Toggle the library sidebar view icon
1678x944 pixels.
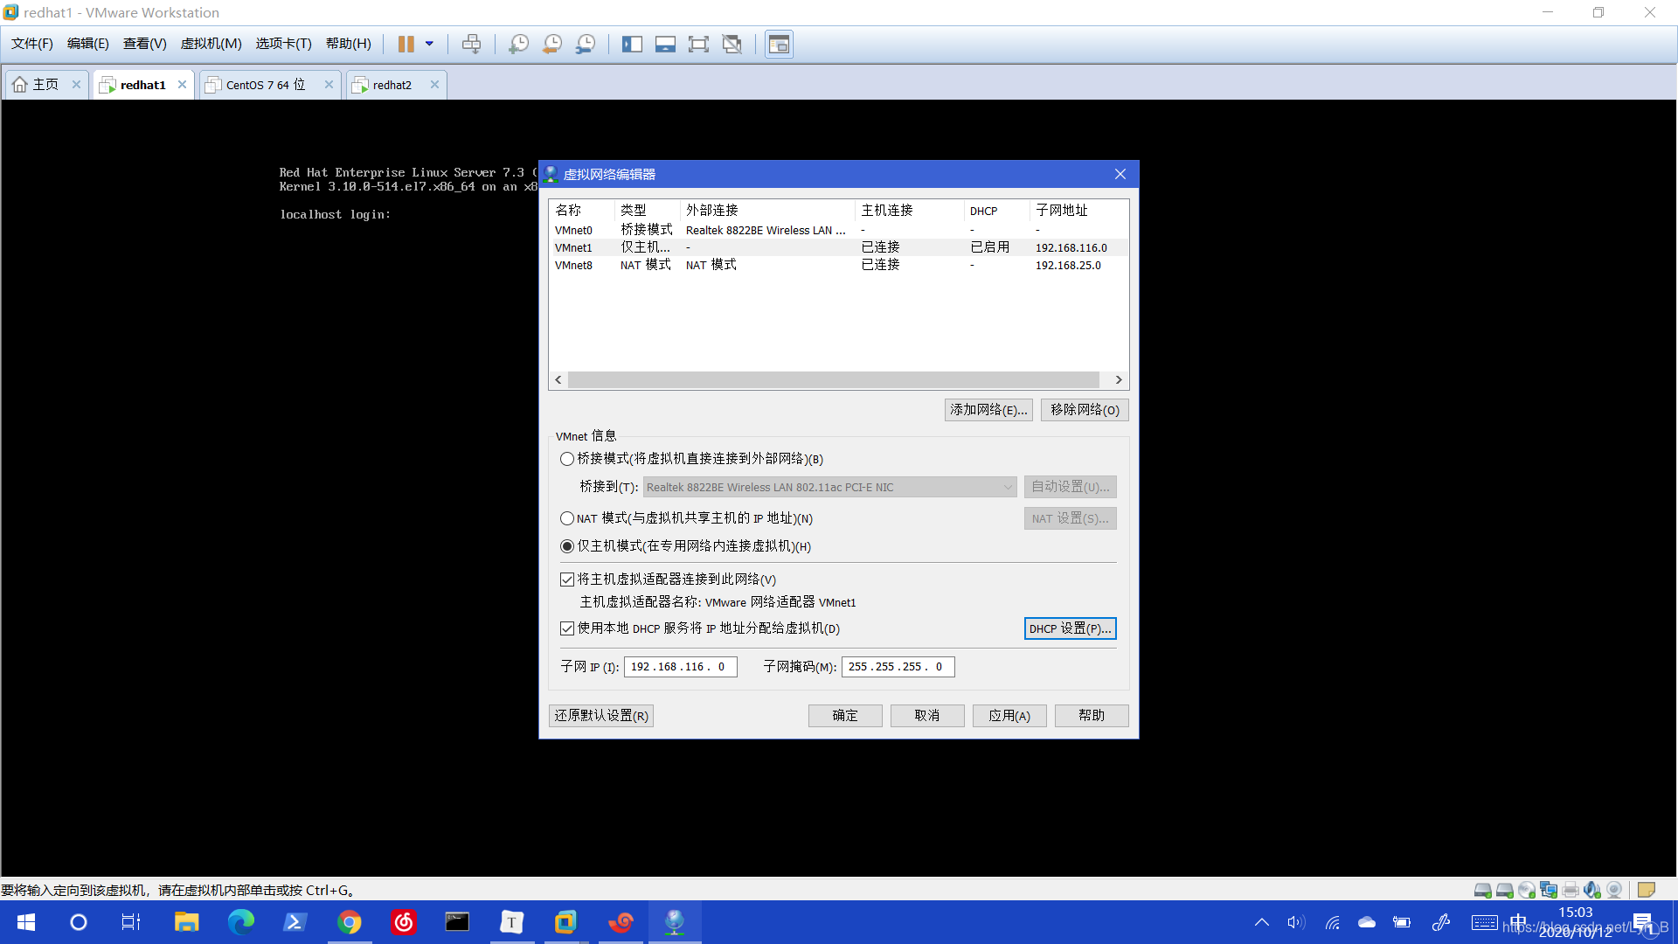pos(632,44)
